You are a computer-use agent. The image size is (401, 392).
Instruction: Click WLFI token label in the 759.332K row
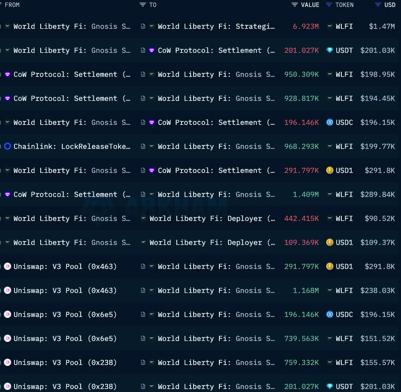[x=344, y=363]
